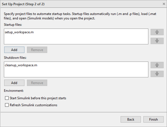
Task: Close the Set Up Project dialog
Action: [163, 4]
